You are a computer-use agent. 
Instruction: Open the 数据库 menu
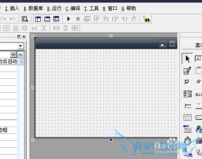[33, 8]
